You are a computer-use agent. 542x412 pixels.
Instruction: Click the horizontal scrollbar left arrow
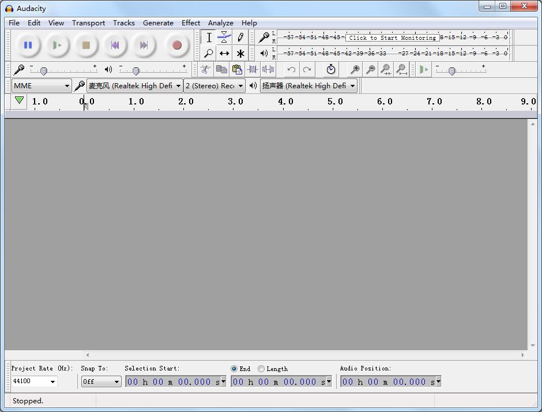coord(88,355)
